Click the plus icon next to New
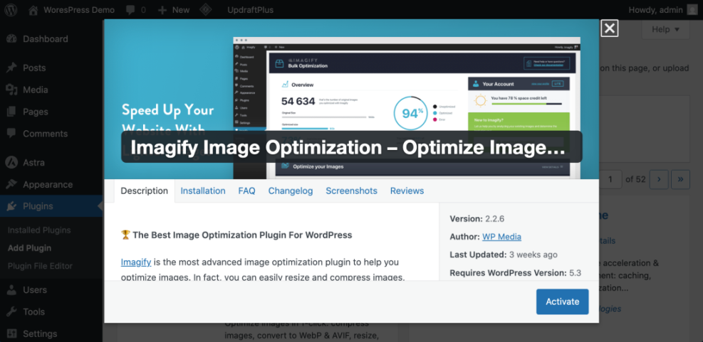 (162, 10)
